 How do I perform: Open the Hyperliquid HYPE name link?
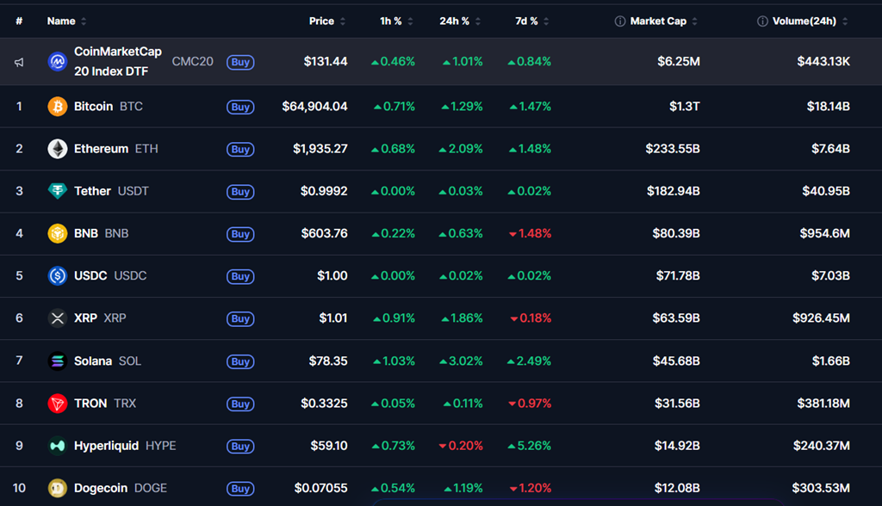(125, 446)
